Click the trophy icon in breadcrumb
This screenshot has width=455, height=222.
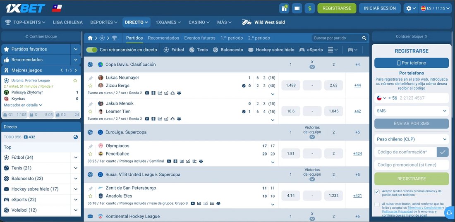tap(114, 38)
